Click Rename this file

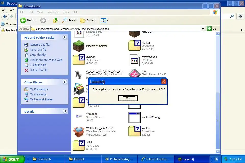(x=40, y=45)
